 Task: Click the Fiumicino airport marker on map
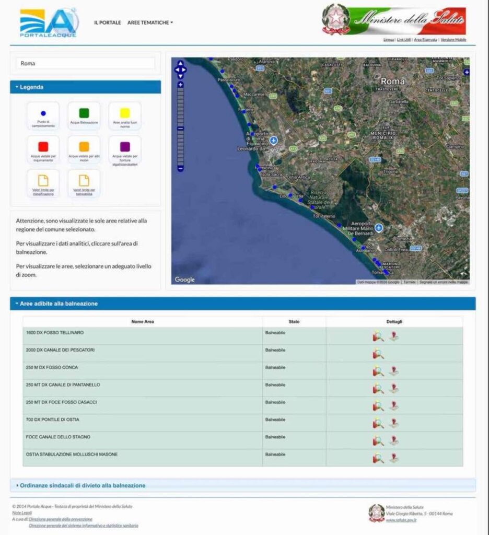pos(273,140)
